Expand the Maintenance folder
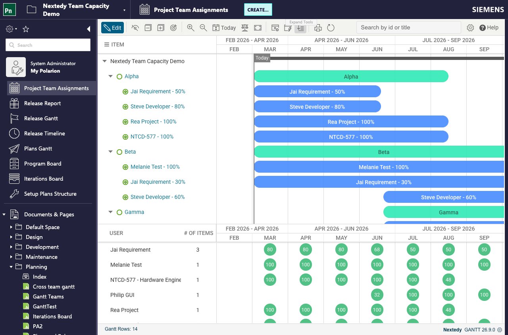 11,257
